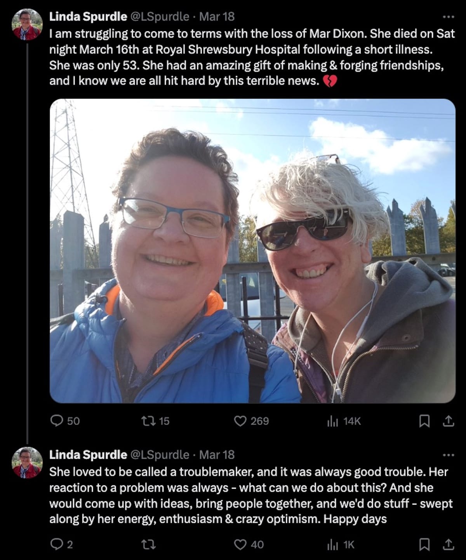Open the more options menu on second tweet
Image resolution: width=466 pixels, height=560 pixels.
(x=448, y=455)
